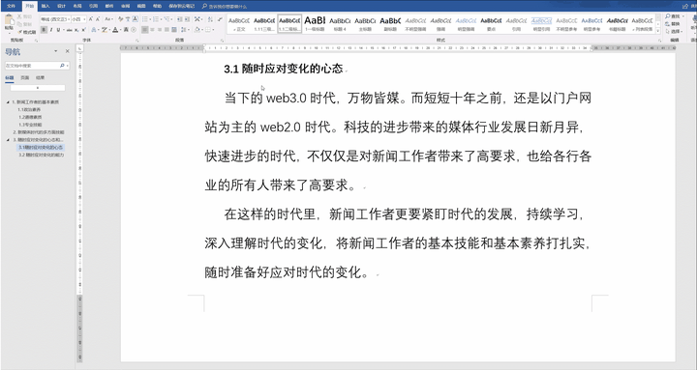Apply the large AaBl heading style
Screen dimensions: 697x370
point(315,23)
